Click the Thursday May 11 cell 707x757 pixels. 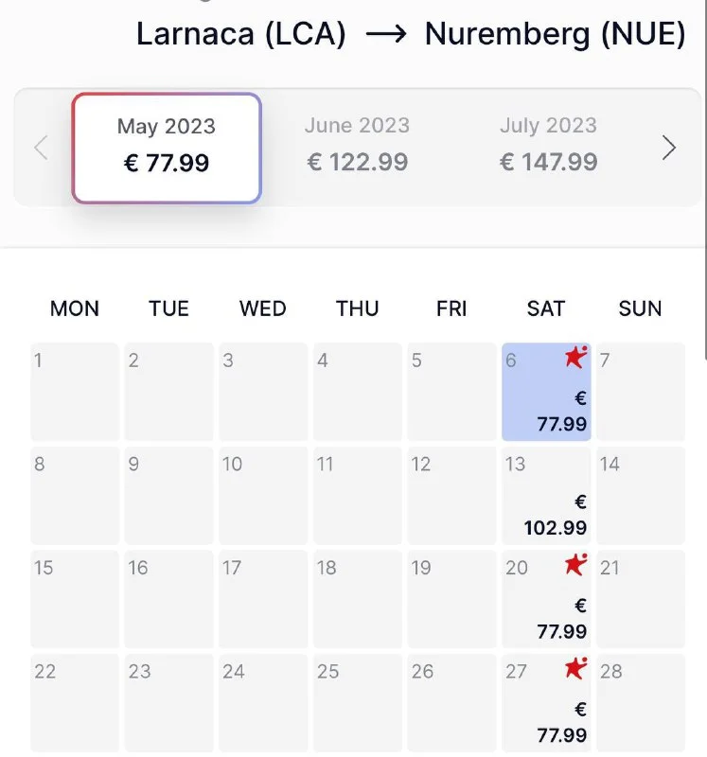point(357,496)
